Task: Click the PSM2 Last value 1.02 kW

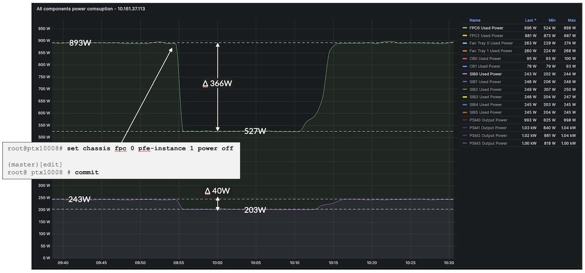Action: tap(529, 136)
